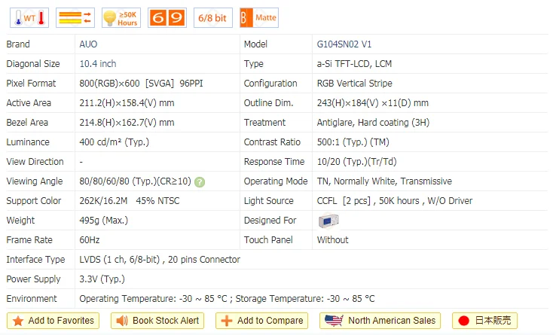Click the Matte surface badge
The width and height of the screenshot is (556, 335).
click(259, 18)
